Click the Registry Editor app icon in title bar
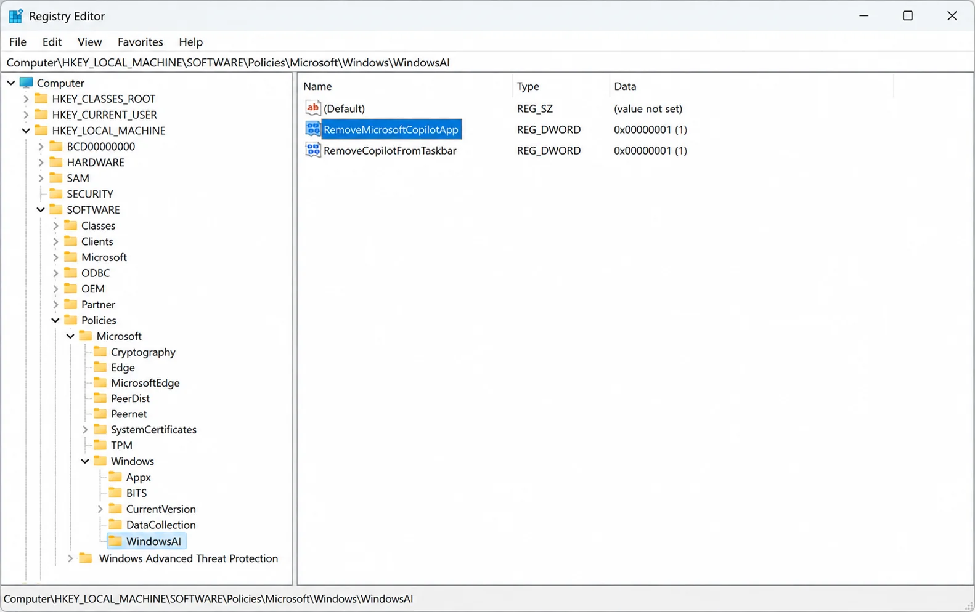 coord(15,16)
